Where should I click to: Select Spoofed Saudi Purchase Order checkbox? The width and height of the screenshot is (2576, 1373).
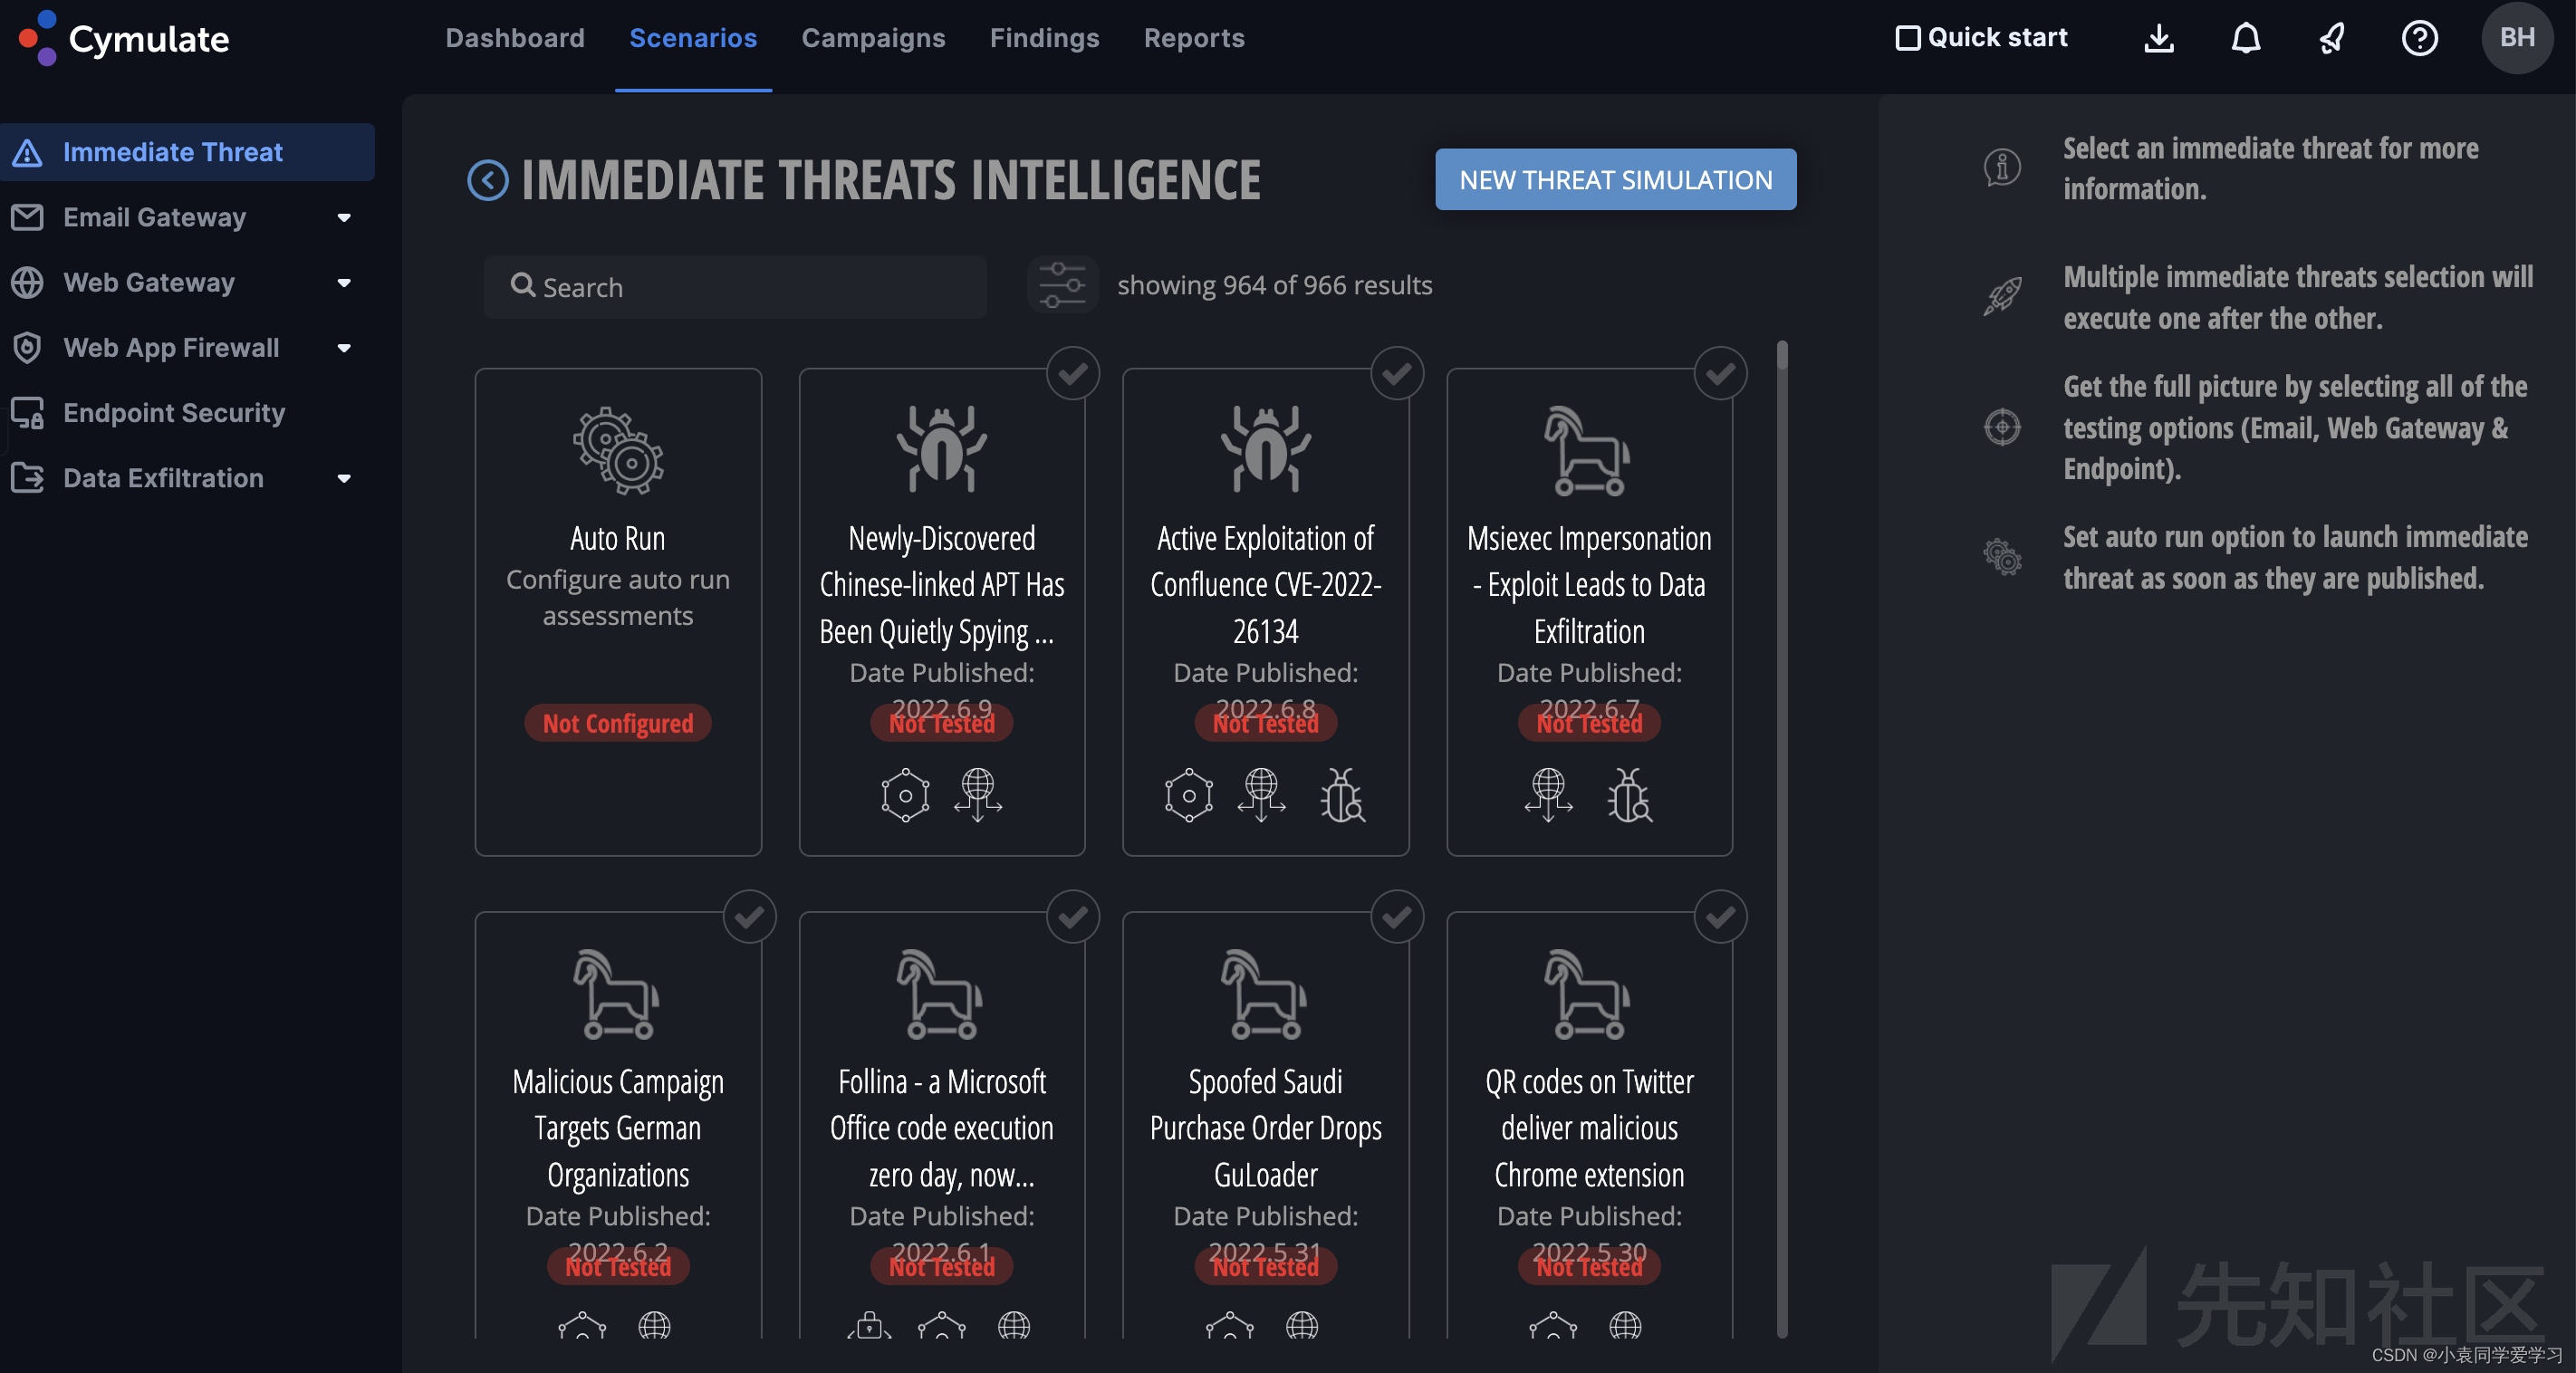(x=1396, y=916)
